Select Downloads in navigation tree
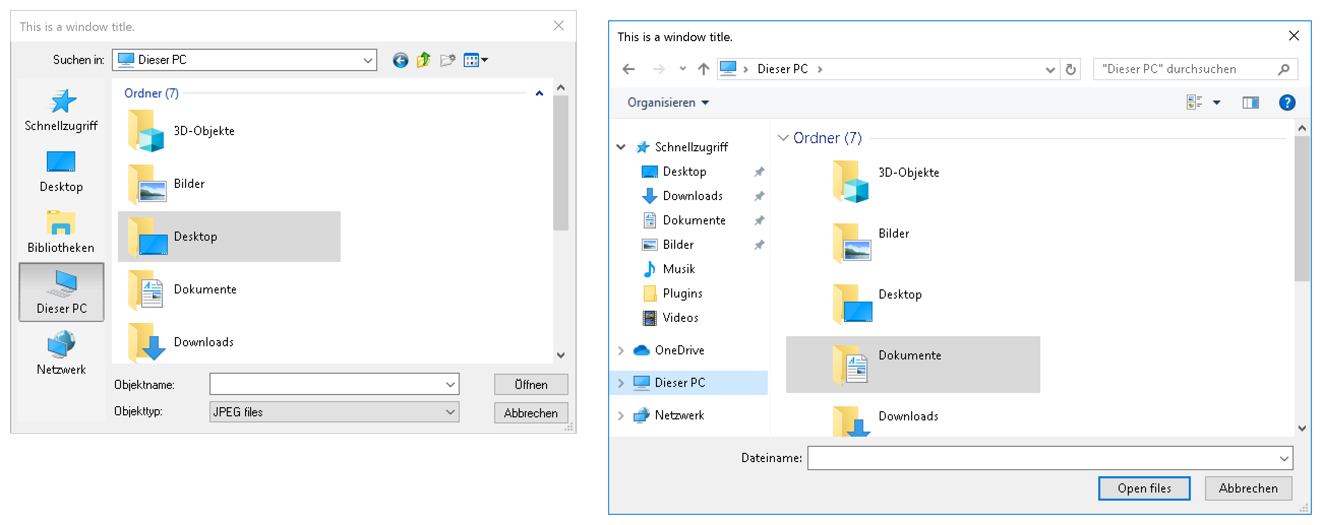Screen dimensions: 1322x525 click(x=693, y=196)
